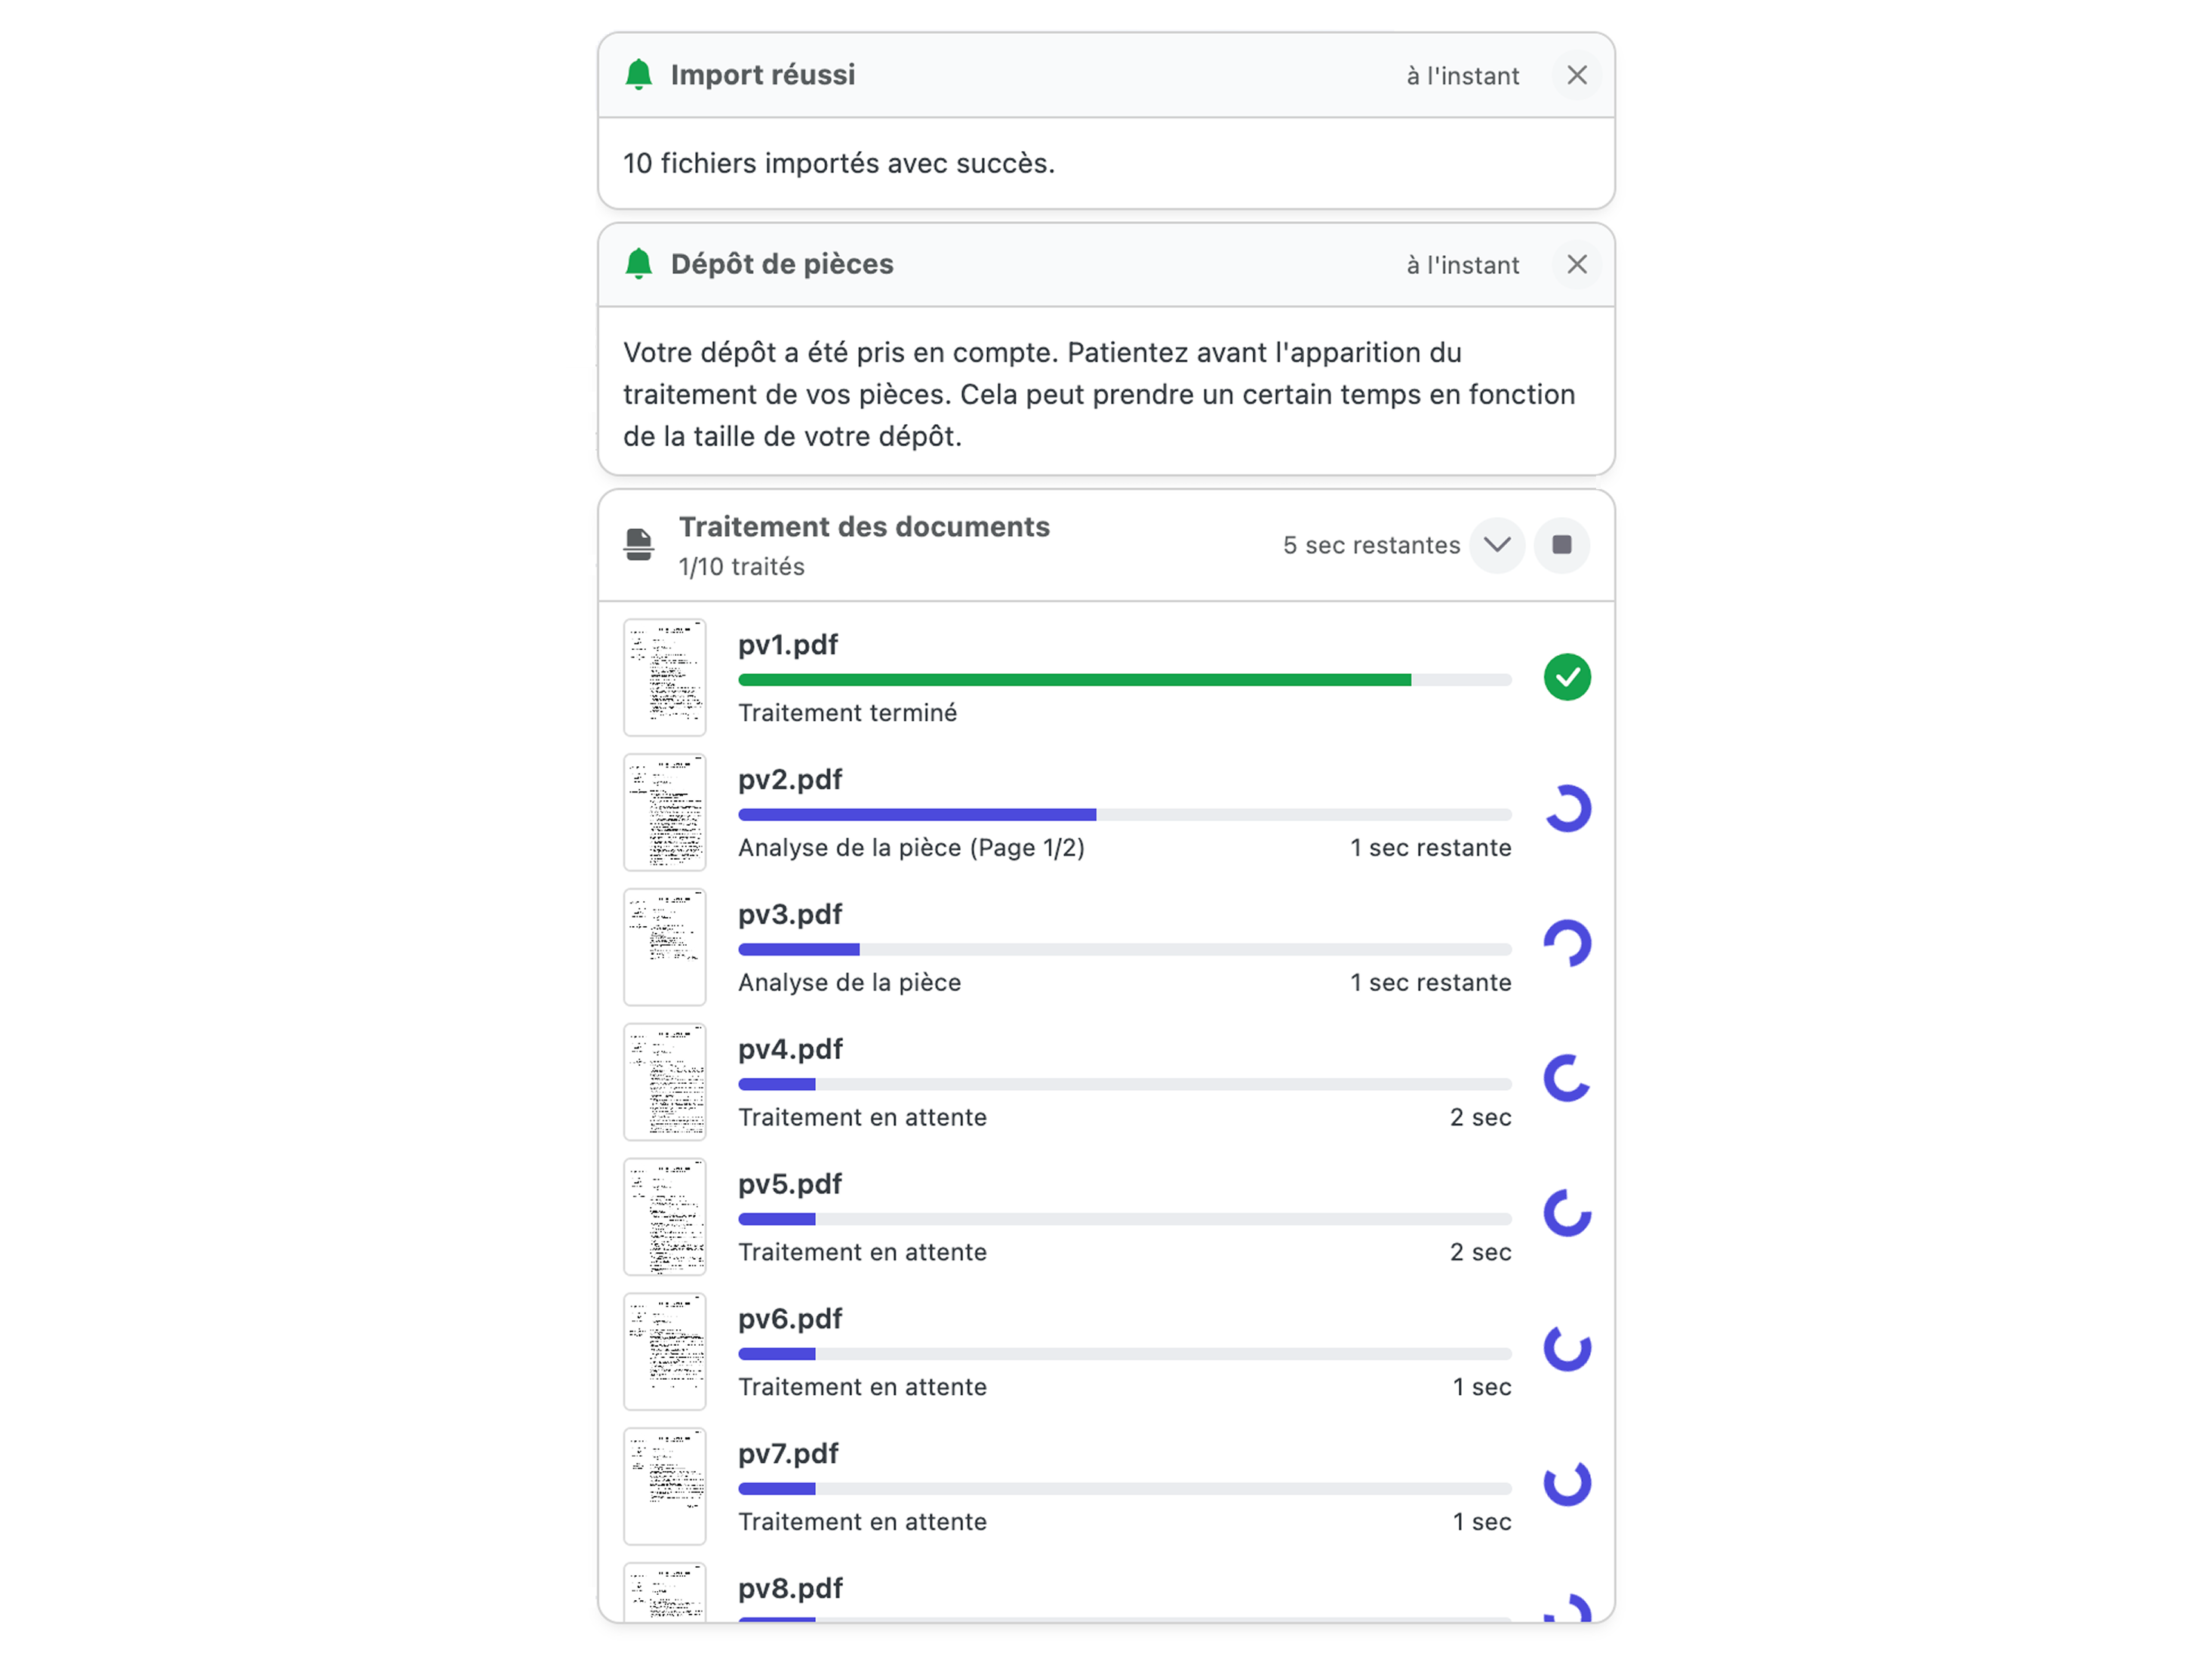Screen dimensions: 2212x1653
Task: Stop the document processing
Action: tap(1561, 545)
